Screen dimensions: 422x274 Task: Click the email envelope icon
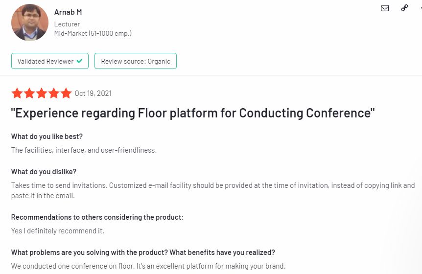point(385,8)
